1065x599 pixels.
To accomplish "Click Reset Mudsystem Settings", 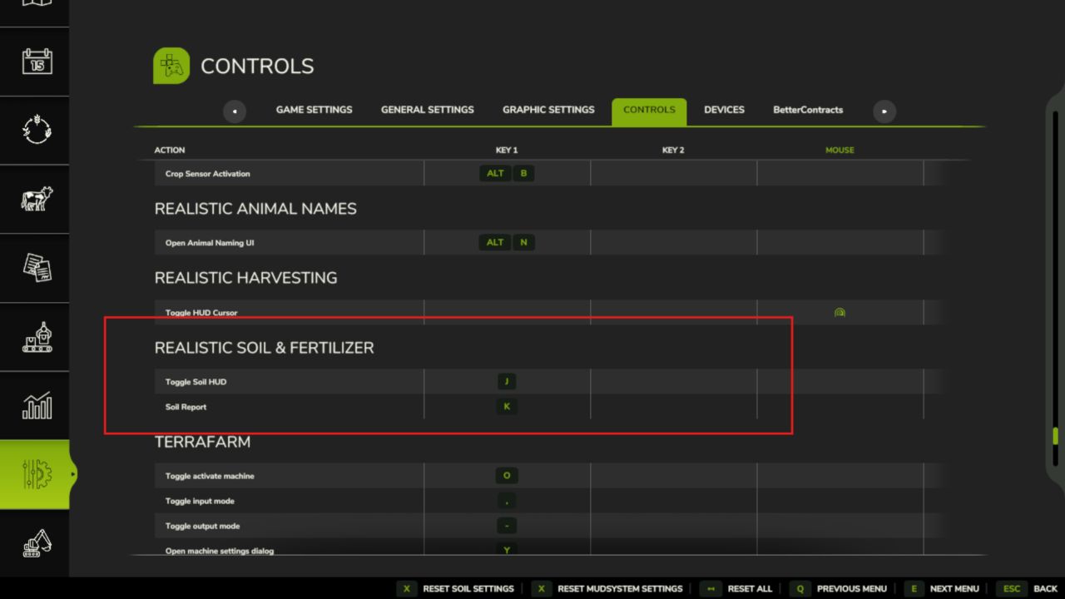I will (x=620, y=588).
